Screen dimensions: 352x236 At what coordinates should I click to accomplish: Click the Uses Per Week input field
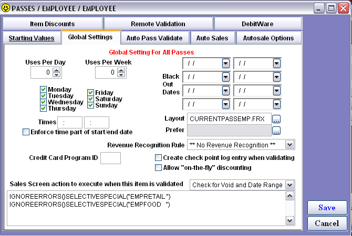click(x=106, y=72)
